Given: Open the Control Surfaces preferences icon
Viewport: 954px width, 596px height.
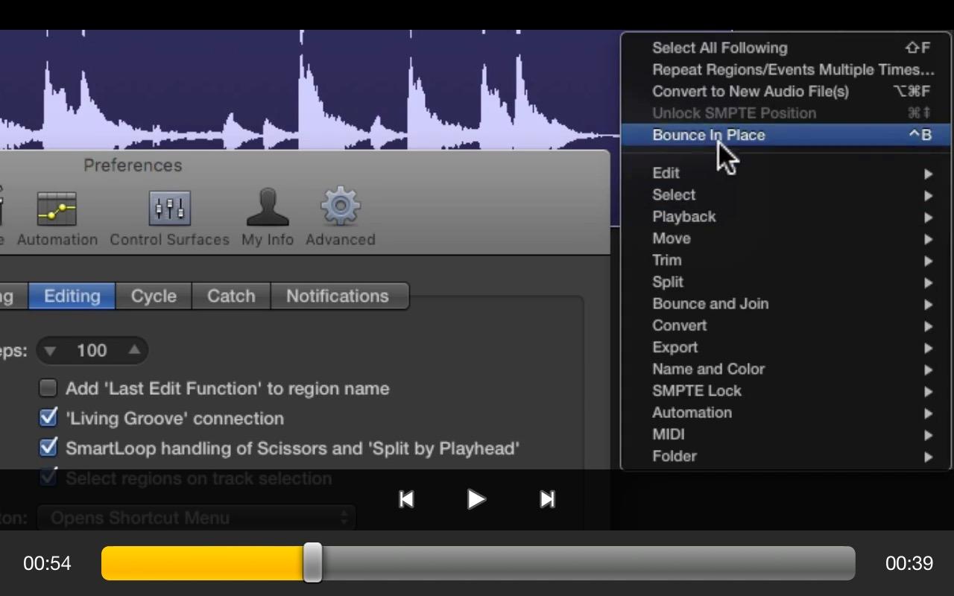Looking at the screenshot, I should tap(170, 209).
